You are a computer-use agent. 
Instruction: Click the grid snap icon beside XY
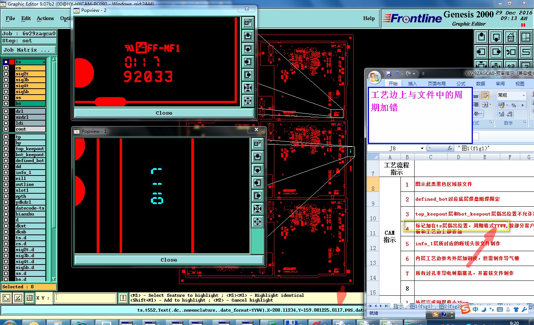(30, 298)
